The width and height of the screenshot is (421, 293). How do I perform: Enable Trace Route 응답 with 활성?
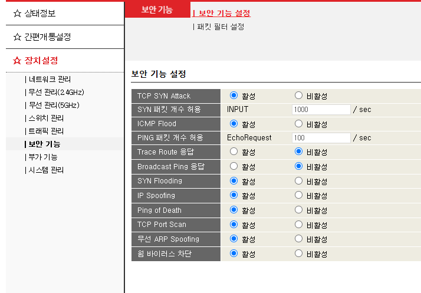click(233, 152)
